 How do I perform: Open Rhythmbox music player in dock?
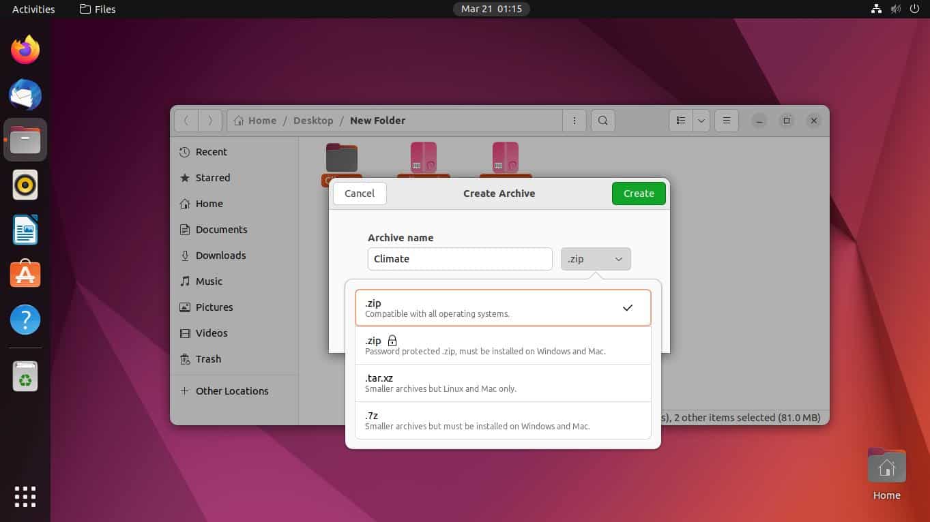pyautogui.click(x=25, y=185)
